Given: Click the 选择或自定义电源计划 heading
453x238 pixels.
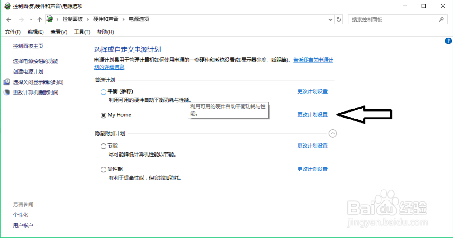Looking at the screenshot, I should pyautogui.click(x=127, y=50).
